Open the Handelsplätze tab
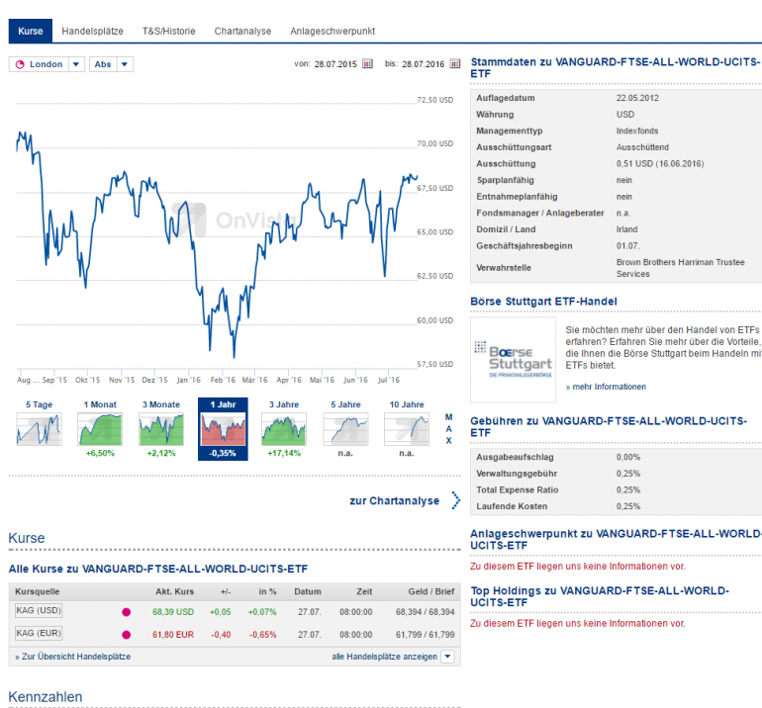 pos(92,31)
